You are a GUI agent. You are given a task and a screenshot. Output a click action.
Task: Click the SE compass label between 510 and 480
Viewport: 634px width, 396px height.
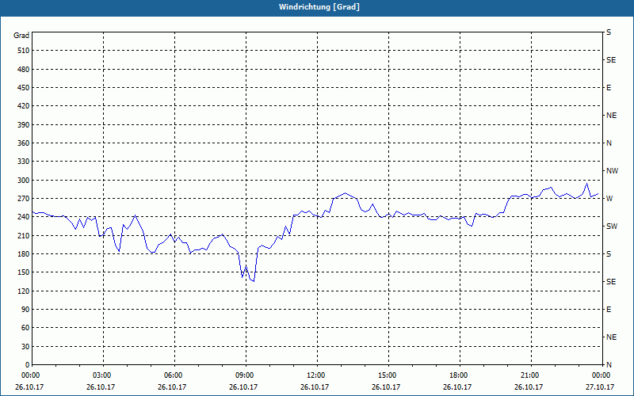(x=611, y=60)
